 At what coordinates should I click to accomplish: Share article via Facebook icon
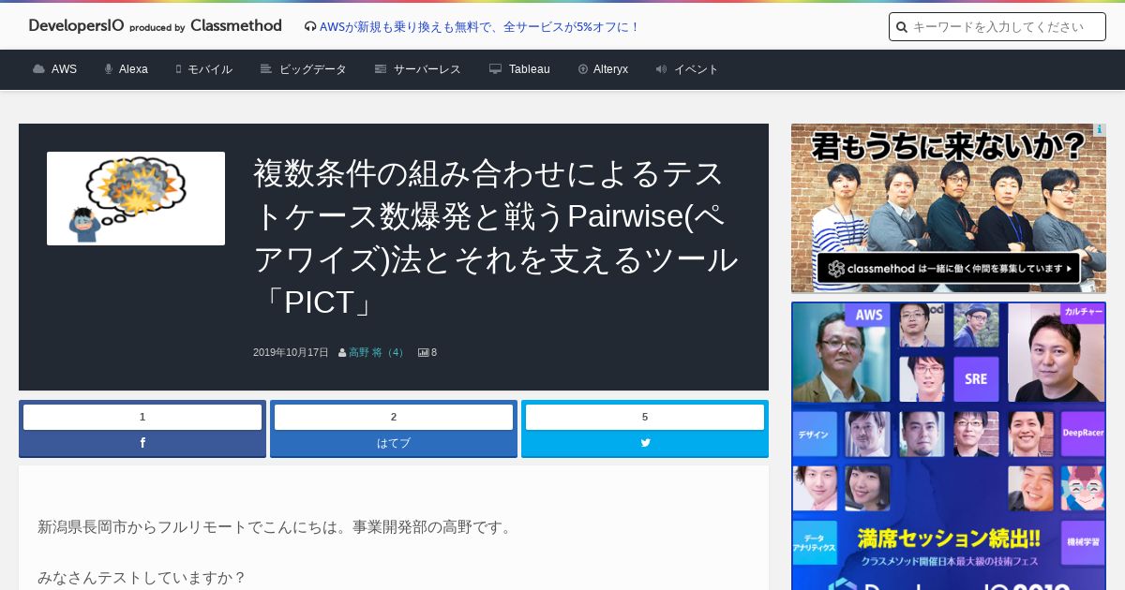point(142,443)
